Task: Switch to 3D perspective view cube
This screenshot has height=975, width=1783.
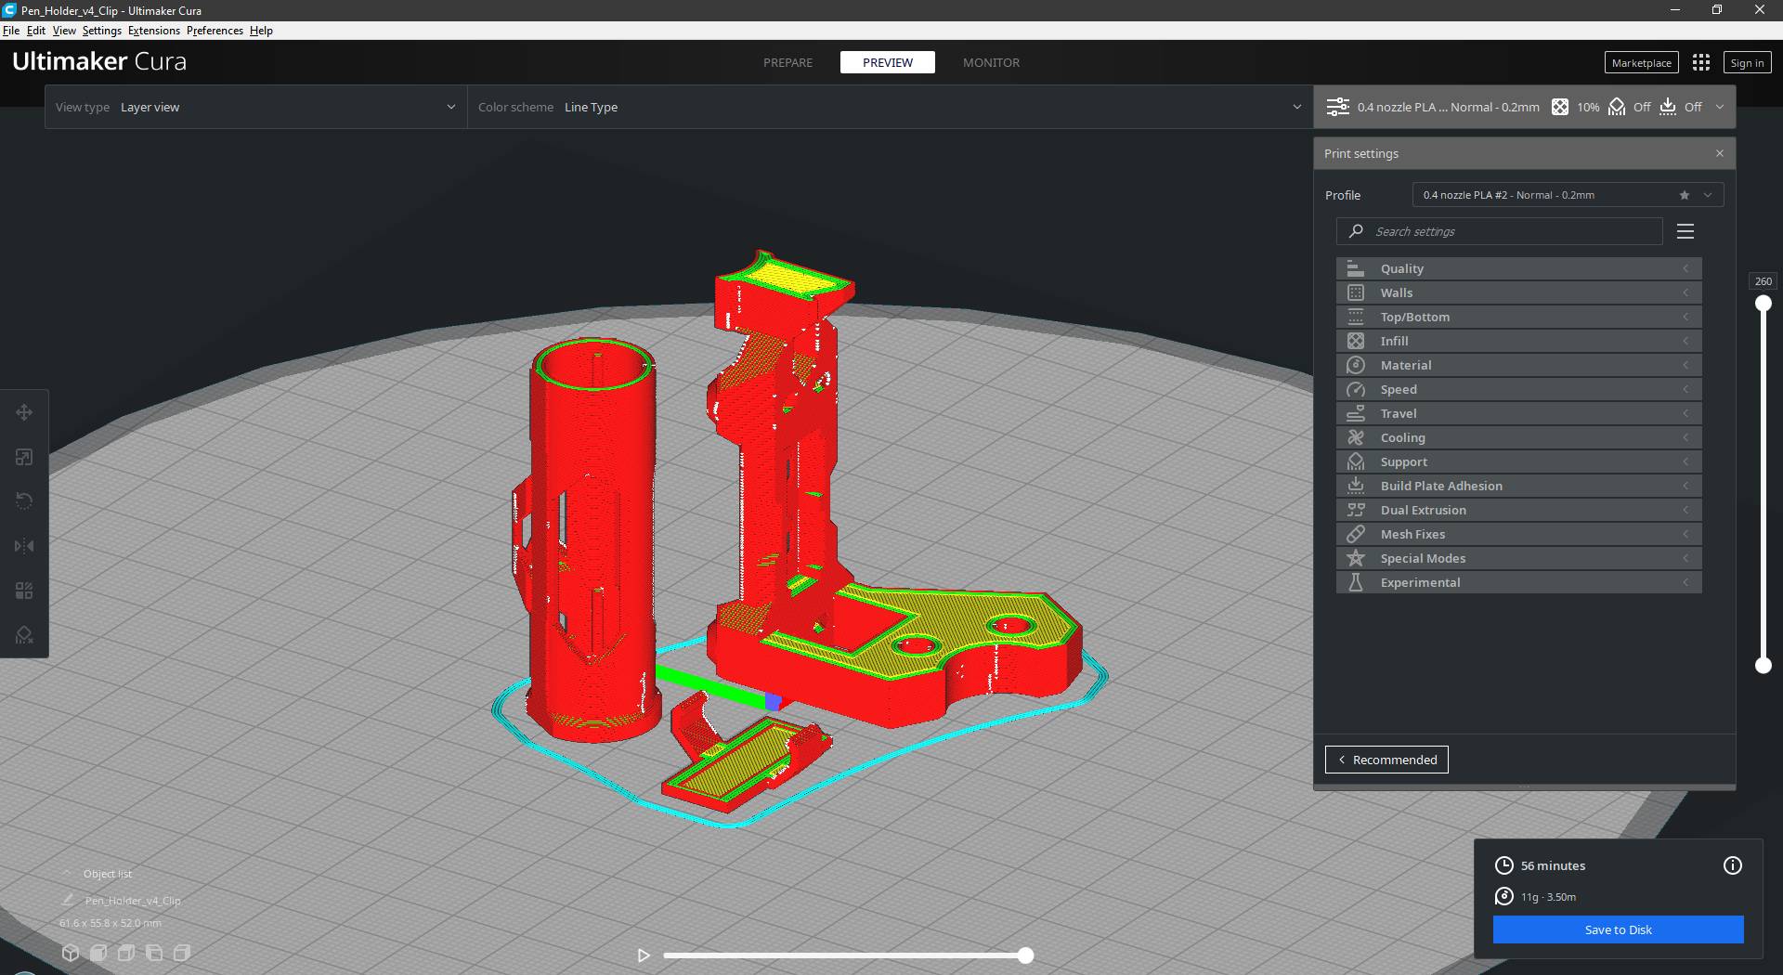Action: coord(71,953)
